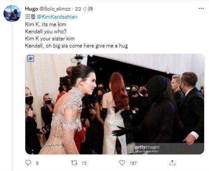Viewport: 209px width, 171px height.
Task: Open the @KimKardashian mention link
Action: [57, 17]
